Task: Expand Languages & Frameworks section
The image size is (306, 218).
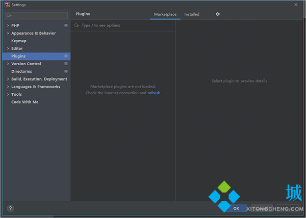Action: 8,87
